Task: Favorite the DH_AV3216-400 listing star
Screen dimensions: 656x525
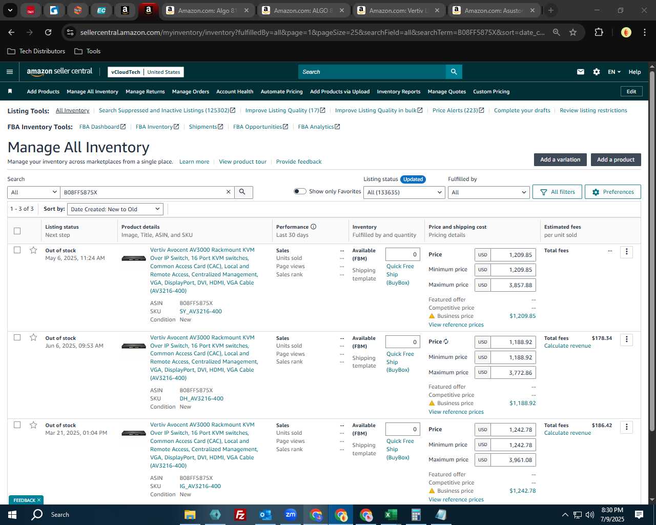Action: point(33,337)
